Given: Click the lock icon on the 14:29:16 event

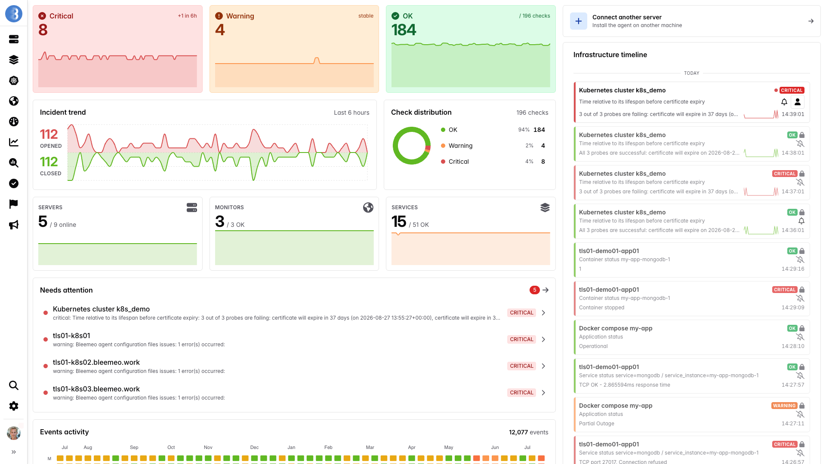Looking at the screenshot, I should click(802, 251).
